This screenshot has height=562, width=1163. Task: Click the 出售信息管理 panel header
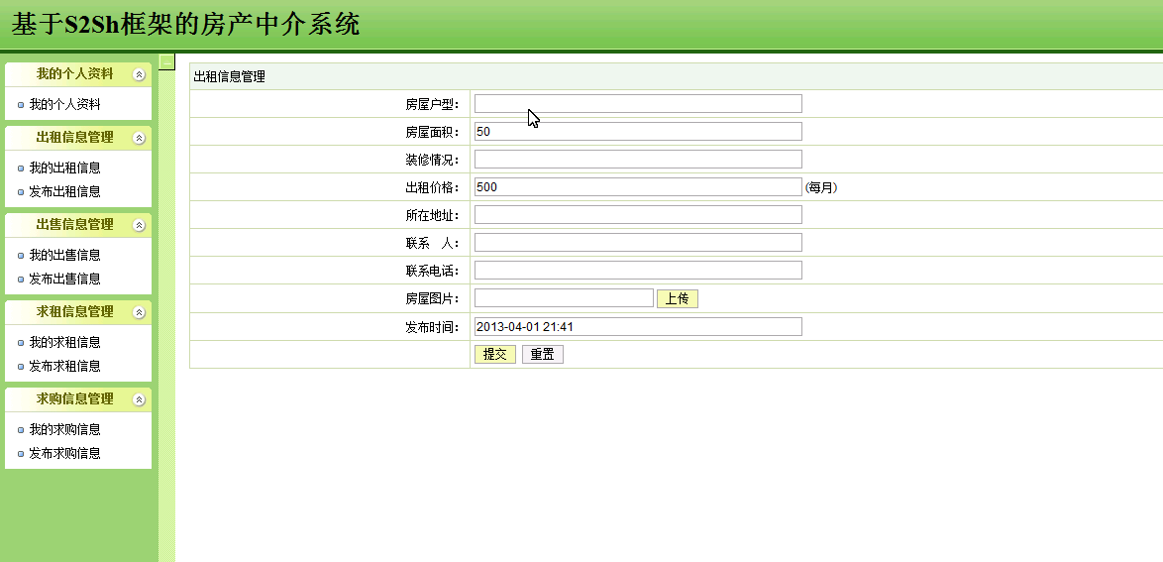click(78, 225)
